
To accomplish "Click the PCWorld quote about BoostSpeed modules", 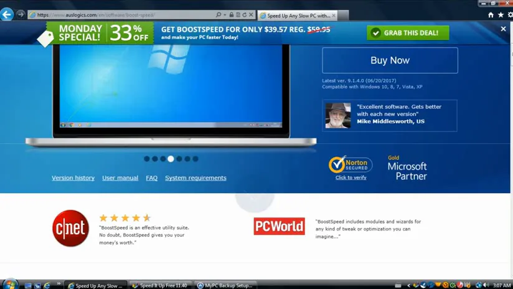I will click(x=368, y=229).
